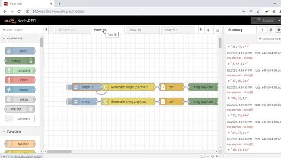Trigger the array inject node button
The height and width of the screenshot is (158, 281).
coord(69,101)
